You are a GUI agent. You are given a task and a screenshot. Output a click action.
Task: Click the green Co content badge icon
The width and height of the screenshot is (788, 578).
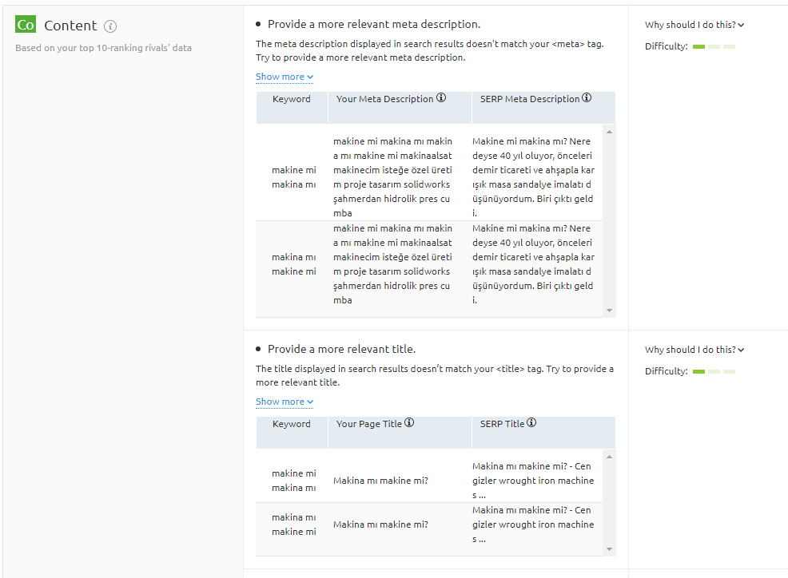pyautogui.click(x=26, y=24)
